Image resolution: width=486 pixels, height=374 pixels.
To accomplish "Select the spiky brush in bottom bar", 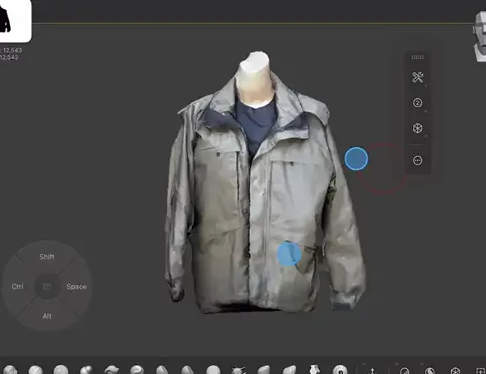I will tap(238, 371).
